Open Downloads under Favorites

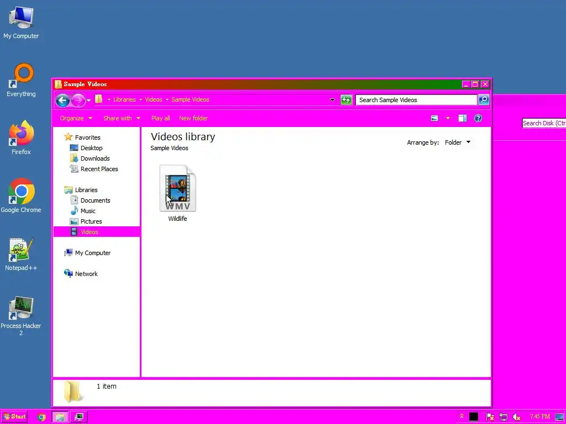(90, 158)
